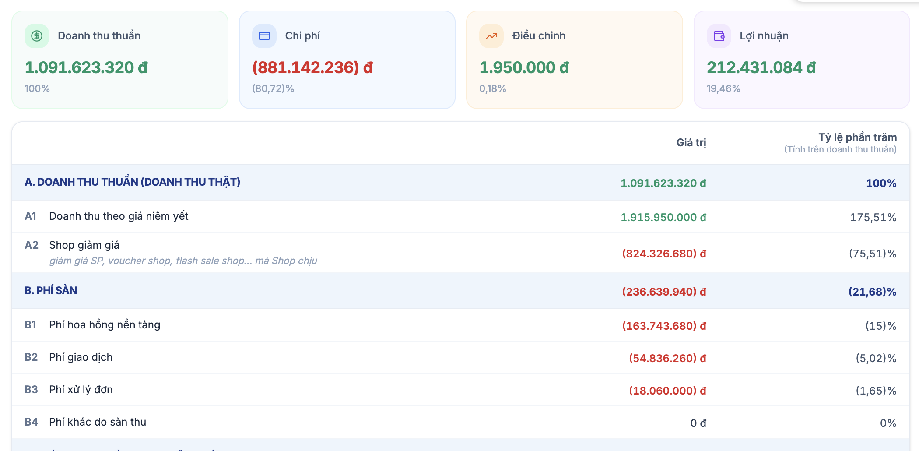Click the '(Tính trên doanh thu thuần)' subheader note

[x=840, y=149]
